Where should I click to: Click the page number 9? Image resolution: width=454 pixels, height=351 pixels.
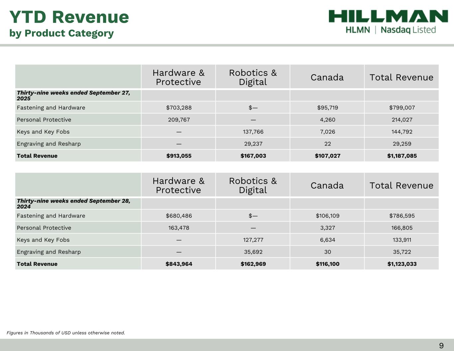tap(441, 346)
